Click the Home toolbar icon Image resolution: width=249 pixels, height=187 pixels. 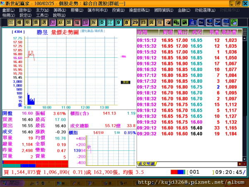(226, 22)
